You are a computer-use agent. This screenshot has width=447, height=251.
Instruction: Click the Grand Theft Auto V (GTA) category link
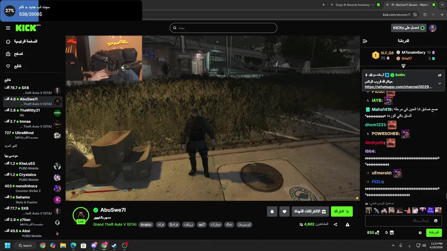115,225
